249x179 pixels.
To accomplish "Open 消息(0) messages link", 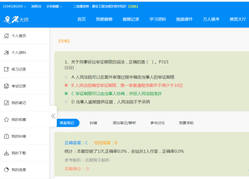I will (36, 6).
